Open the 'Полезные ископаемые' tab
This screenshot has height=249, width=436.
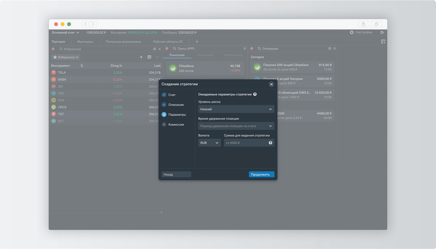123,41
